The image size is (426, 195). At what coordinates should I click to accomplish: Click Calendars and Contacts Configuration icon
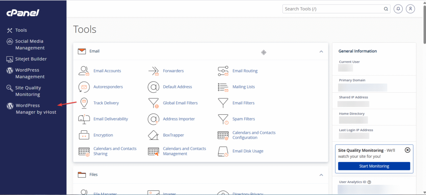tap(223, 135)
